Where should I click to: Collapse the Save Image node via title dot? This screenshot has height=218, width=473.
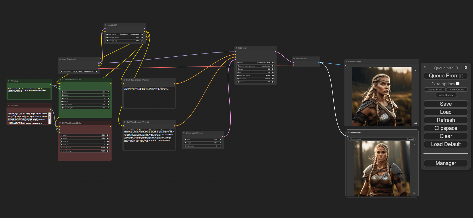coord(348,132)
